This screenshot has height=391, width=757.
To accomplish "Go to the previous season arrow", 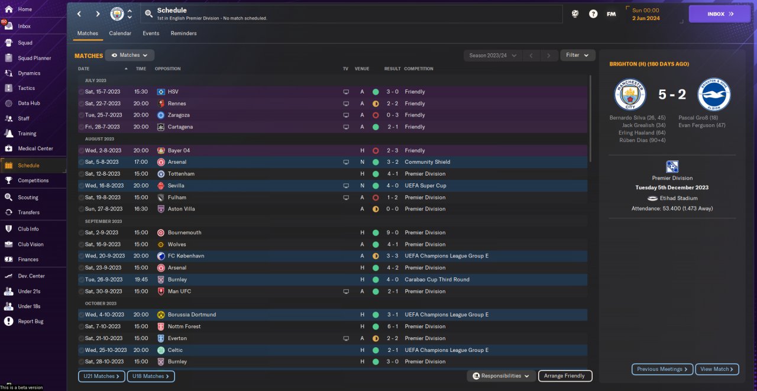I will click(x=531, y=55).
